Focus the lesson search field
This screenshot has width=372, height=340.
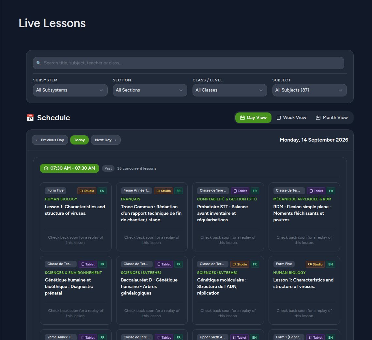coord(189,63)
